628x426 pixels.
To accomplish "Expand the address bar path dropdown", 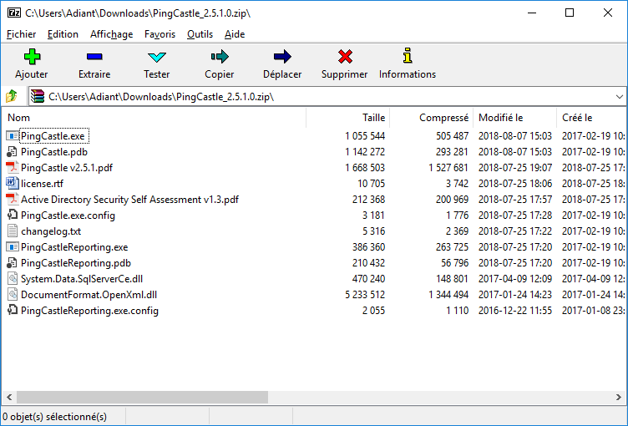I will tap(619, 97).
